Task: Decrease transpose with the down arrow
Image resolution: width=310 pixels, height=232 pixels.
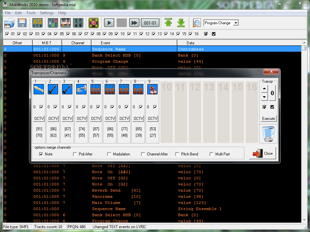Action: point(264,97)
